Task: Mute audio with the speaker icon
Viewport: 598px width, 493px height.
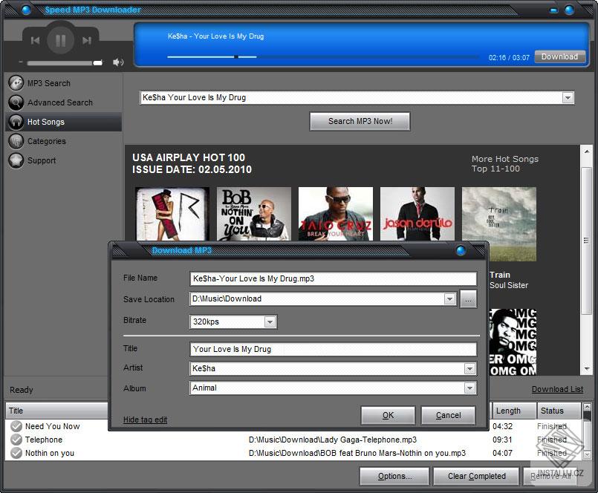Action: 118,62
